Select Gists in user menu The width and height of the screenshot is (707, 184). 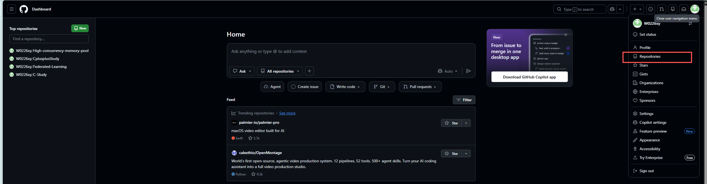click(664, 74)
